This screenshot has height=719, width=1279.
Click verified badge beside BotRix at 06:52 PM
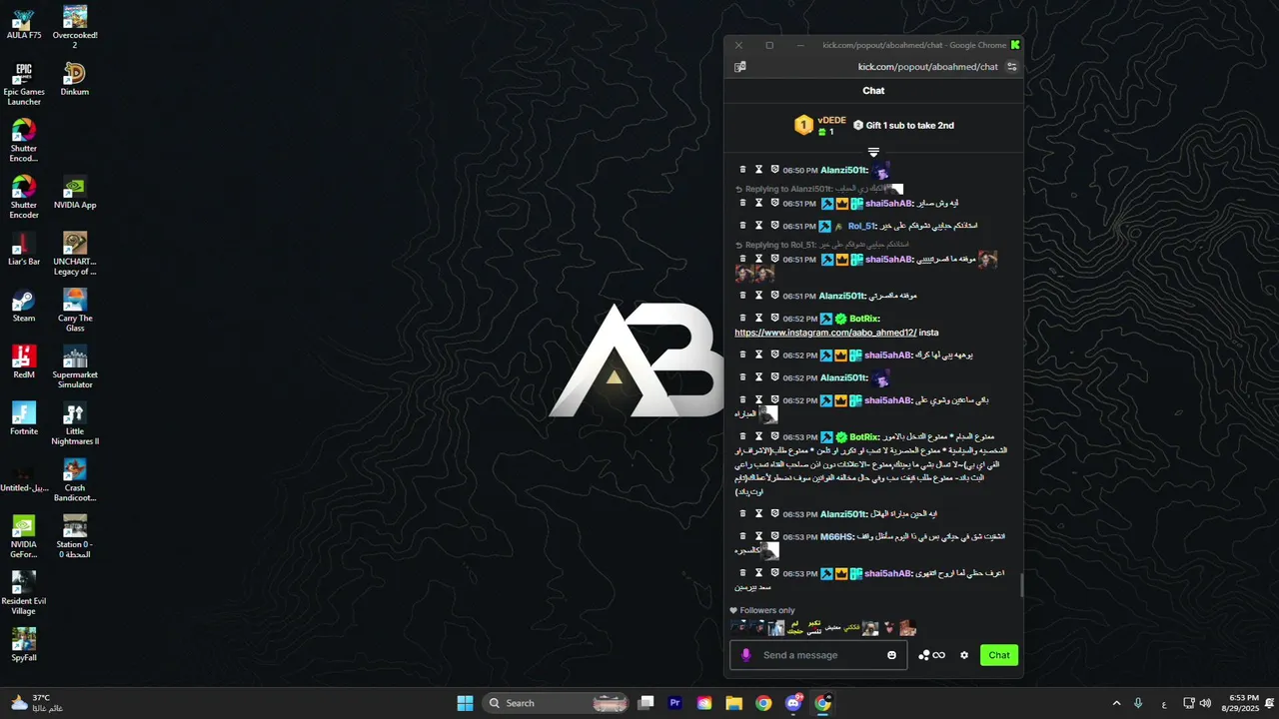click(840, 319)
